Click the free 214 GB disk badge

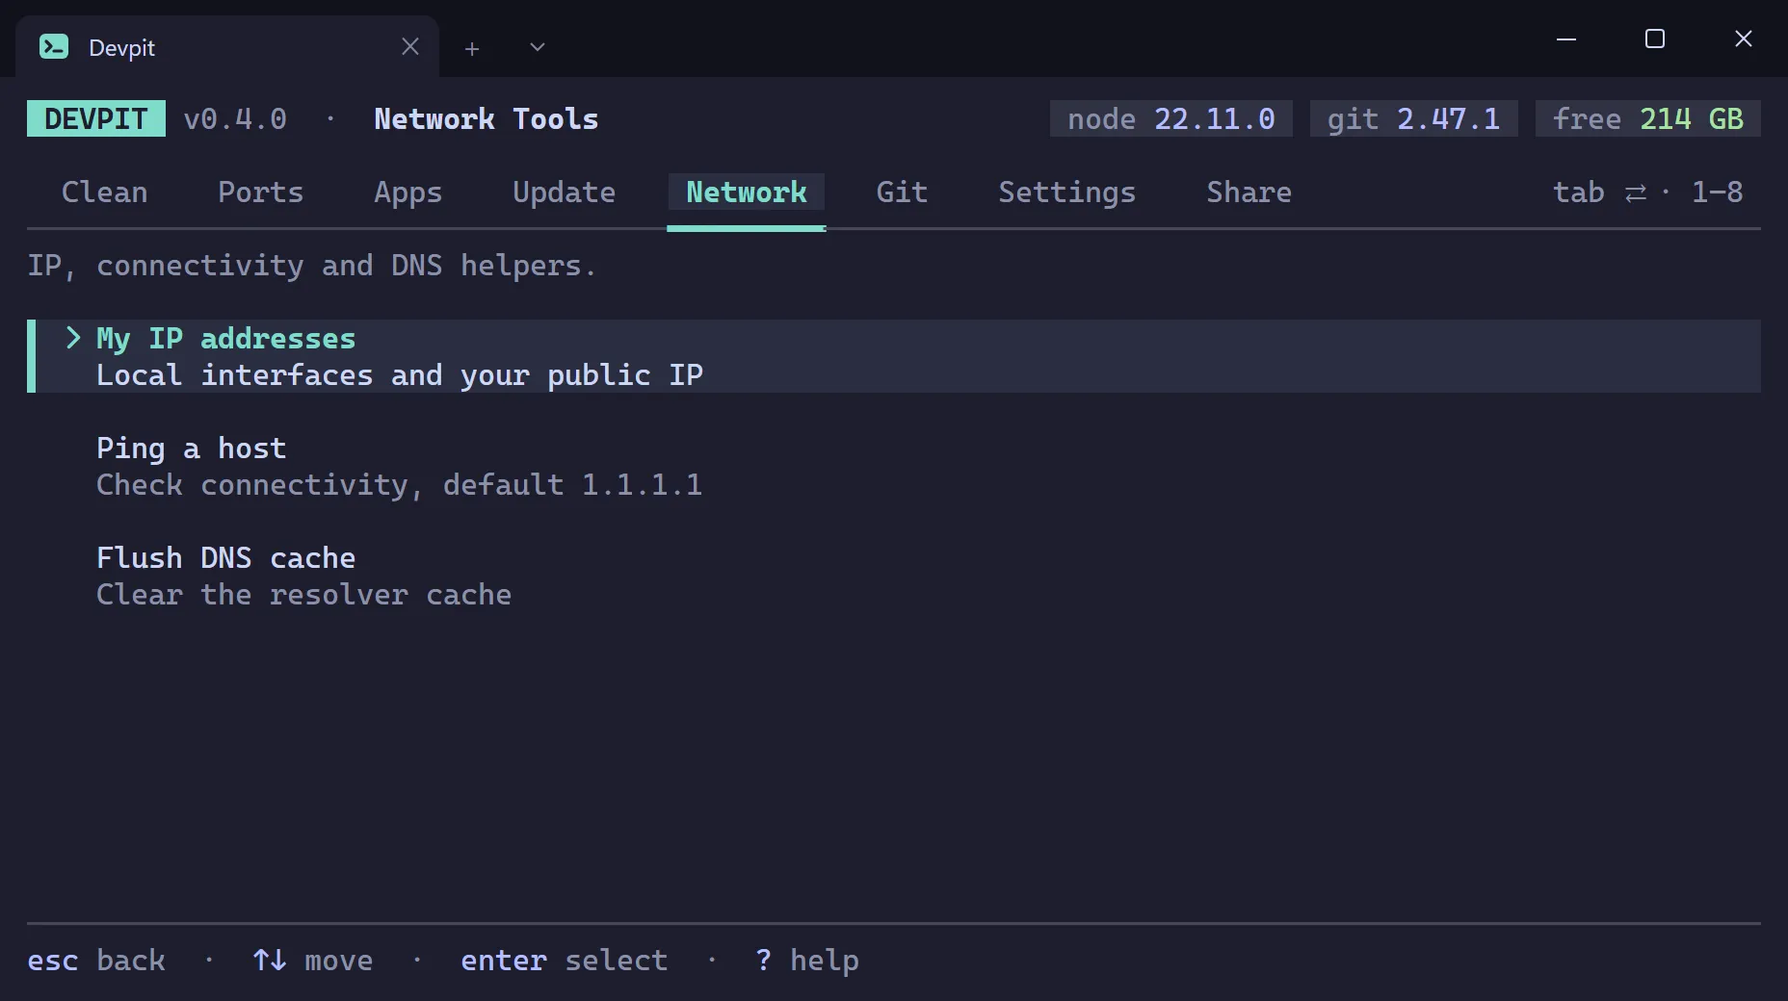pos(1648,118)
